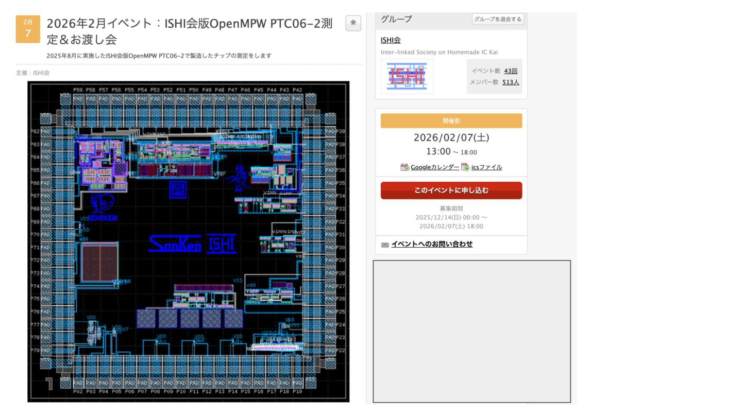Click the 2月7日 date badge
The width and height of the screenshot is (742, 417).
28,29
